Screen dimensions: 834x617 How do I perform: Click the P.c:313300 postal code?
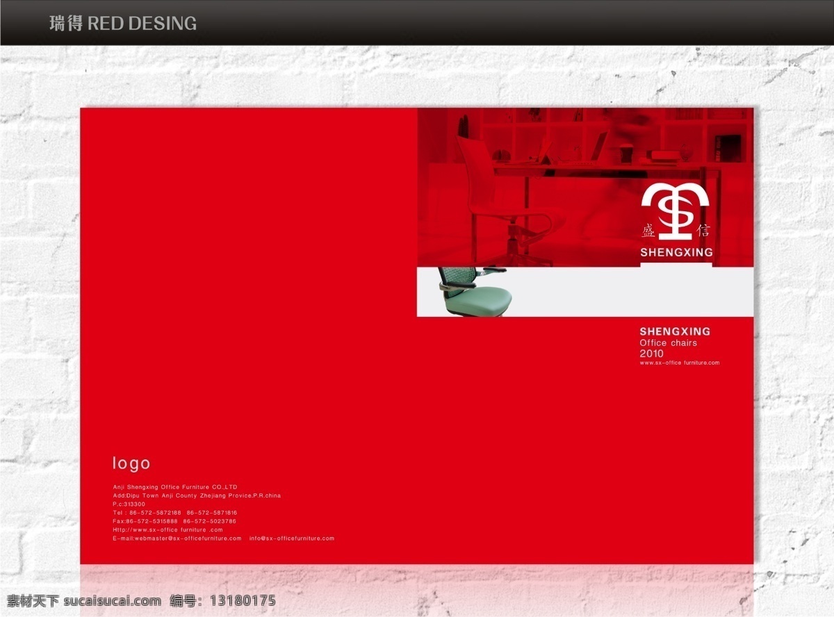point(129,504)
